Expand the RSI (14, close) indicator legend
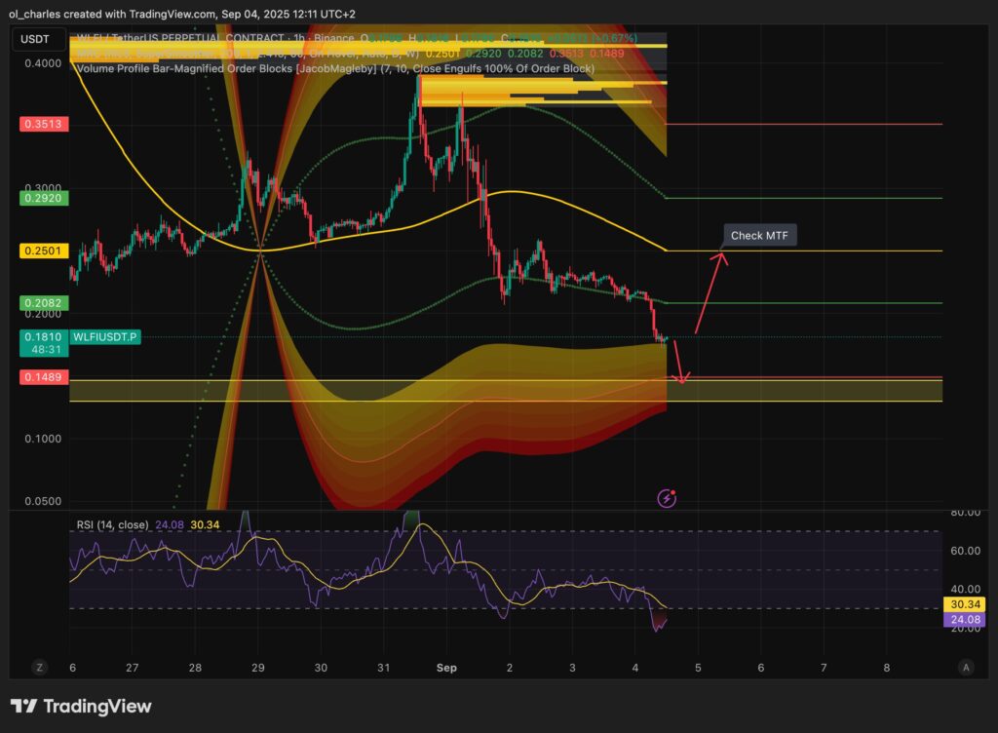998x733 pixels. click(x=112, y=525)
